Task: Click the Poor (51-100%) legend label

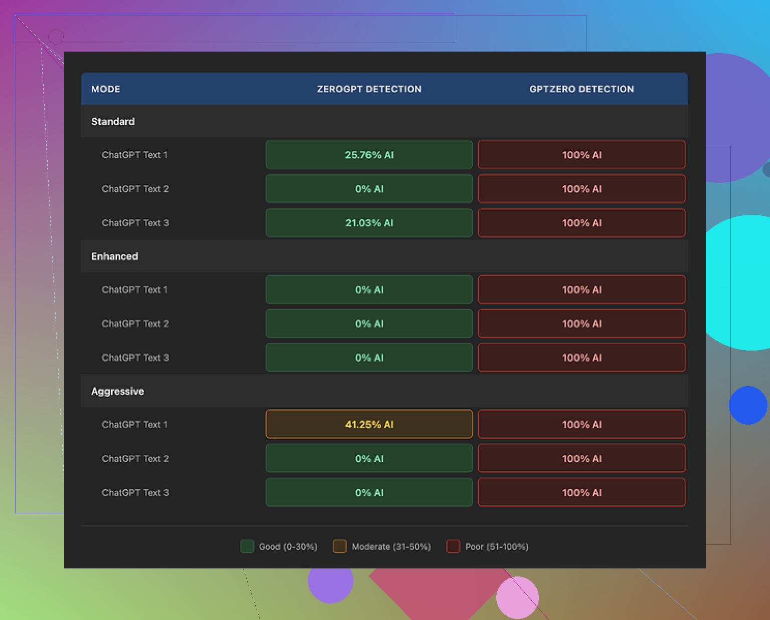Action: point(496,546)
